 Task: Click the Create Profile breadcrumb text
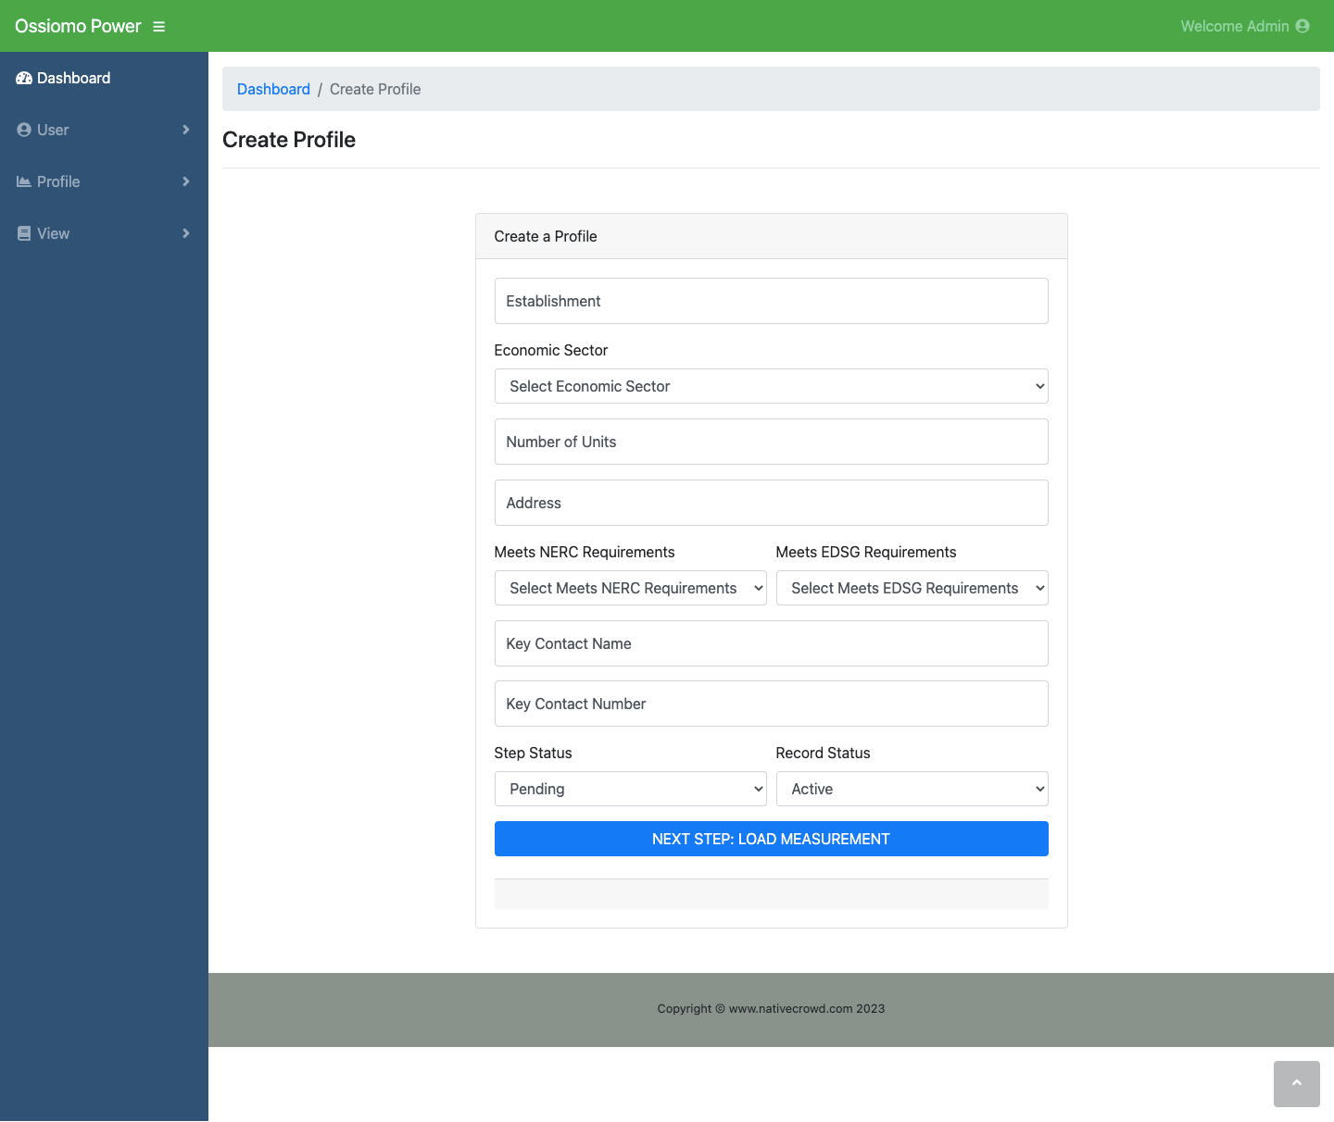375,89
